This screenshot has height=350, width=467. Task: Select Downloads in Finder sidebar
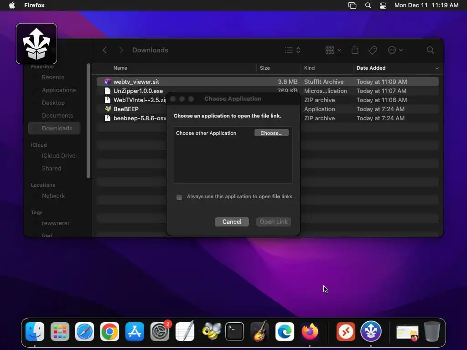coord(54,128)
